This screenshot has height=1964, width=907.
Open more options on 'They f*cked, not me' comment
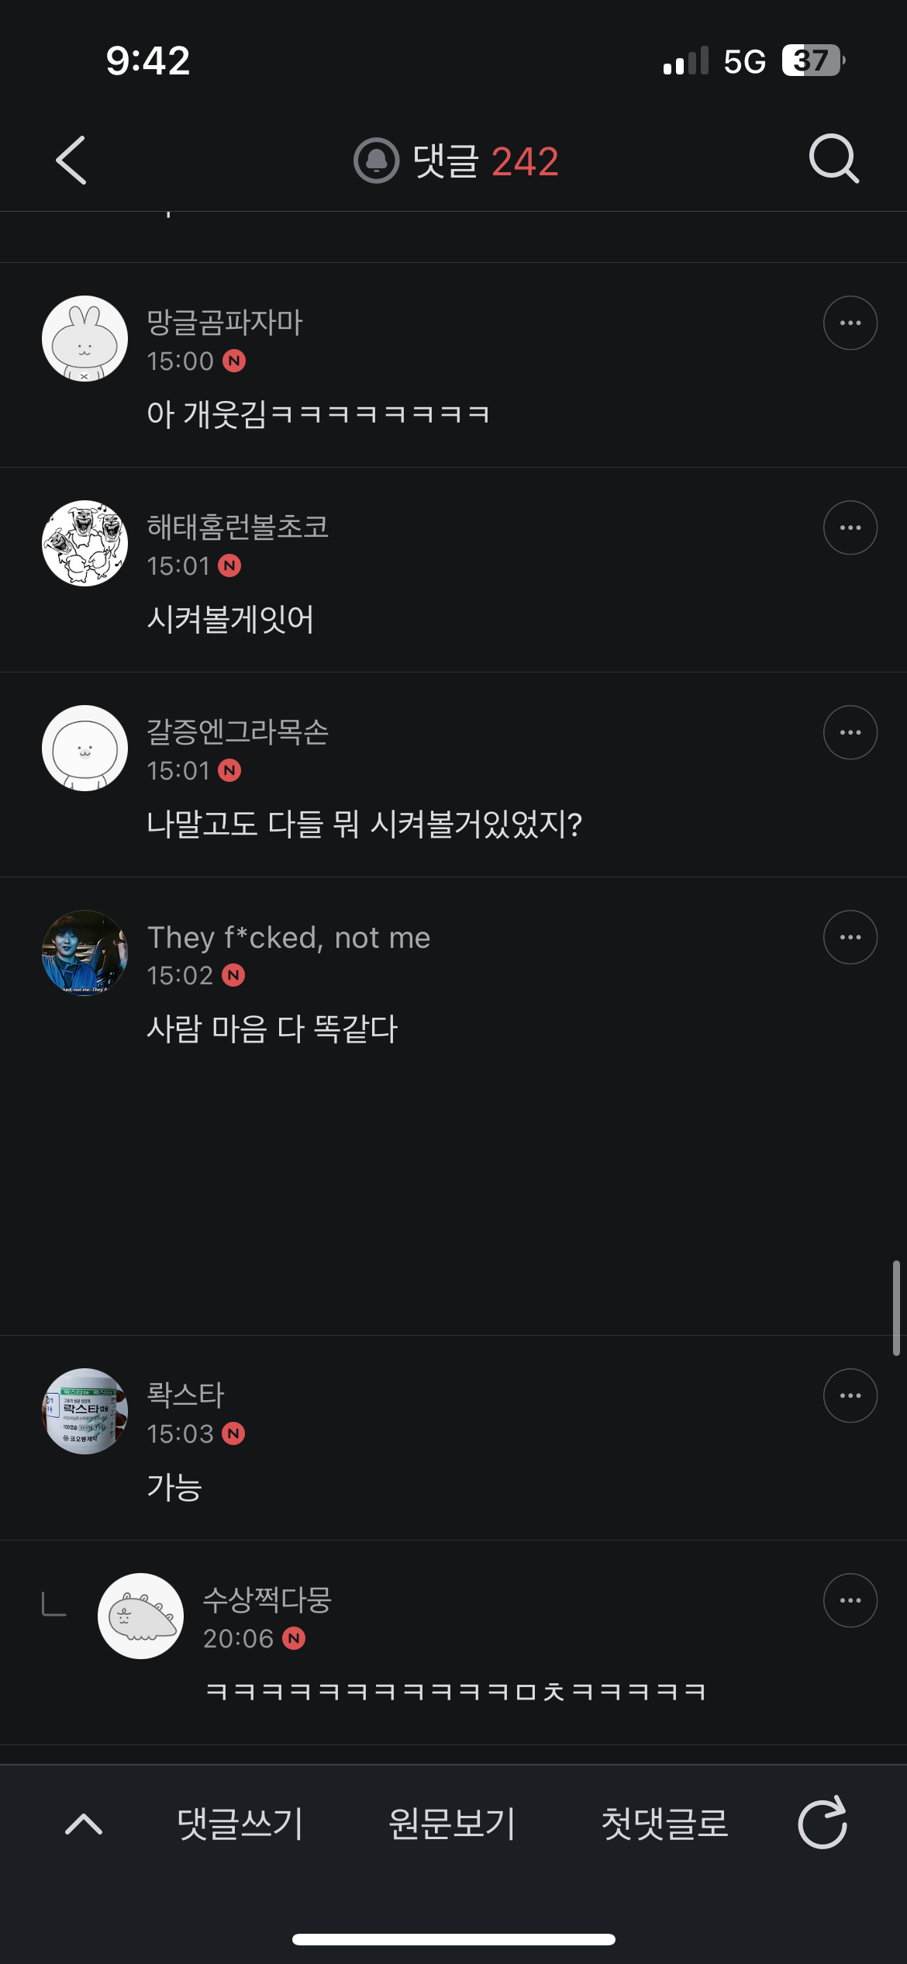pos(850,937)
